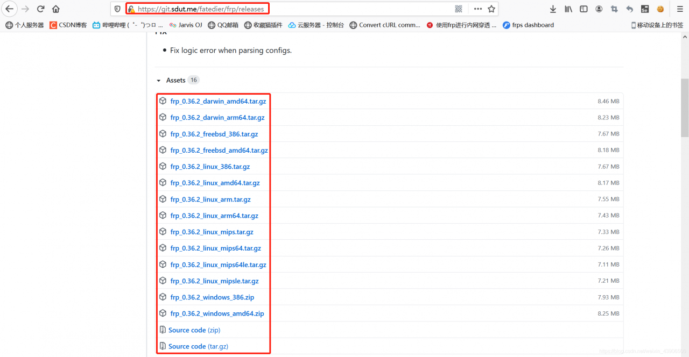This screenshot has width=689, height=357.
Task: Open the Firefox hamburger menu
Action: (x=680, y=9)
